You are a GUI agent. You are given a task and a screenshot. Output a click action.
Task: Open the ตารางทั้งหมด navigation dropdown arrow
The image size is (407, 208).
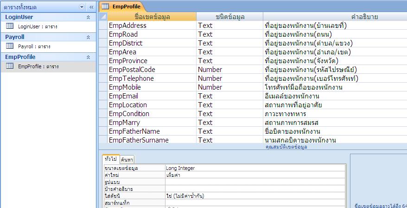(x=82, y=7)
